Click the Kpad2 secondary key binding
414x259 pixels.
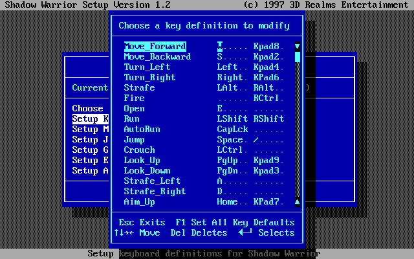pos(266,57)
